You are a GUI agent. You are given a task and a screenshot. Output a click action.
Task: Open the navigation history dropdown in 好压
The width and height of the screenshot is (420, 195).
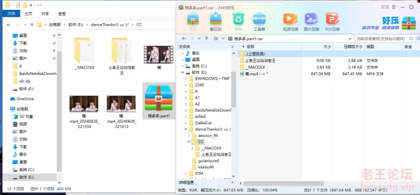coord(199,38)
